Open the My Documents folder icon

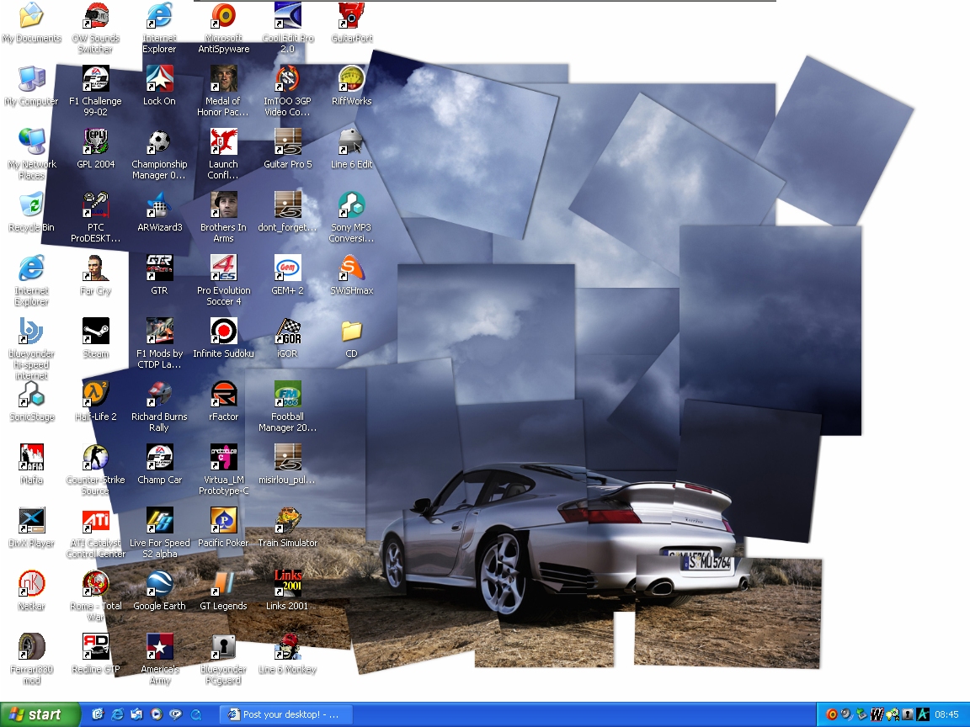point(31,15)
